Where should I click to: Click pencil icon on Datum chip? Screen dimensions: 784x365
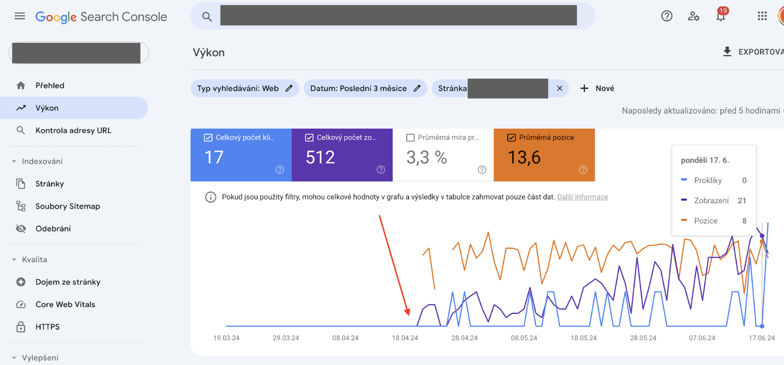click(x=417, y=88)
